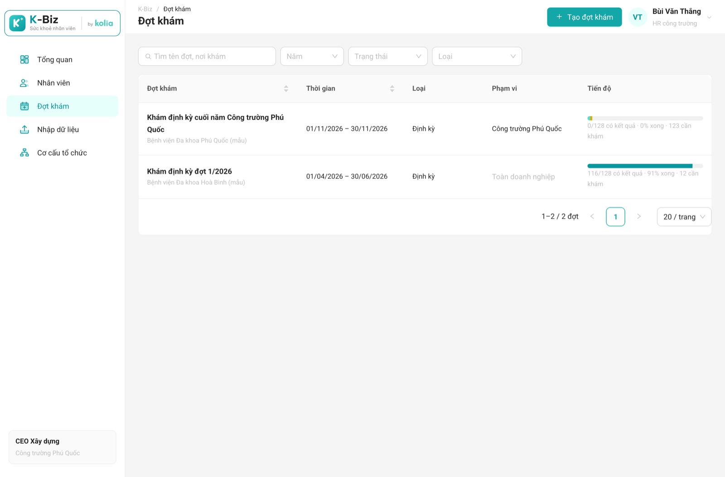Click the search magnifier icon
Image resolution: width=725 pixels, height=477 pixels.
point(148,57)
